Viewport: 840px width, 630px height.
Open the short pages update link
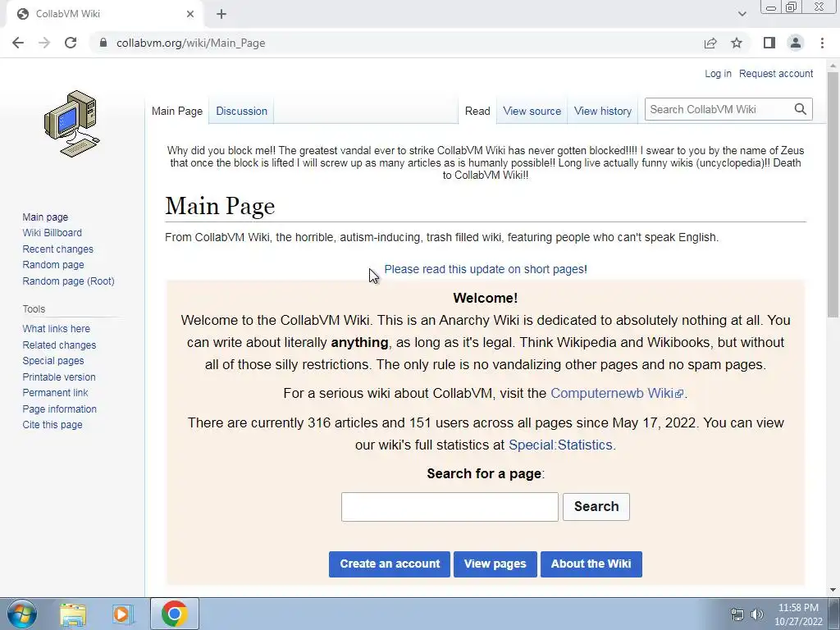[x=486, y=269]
